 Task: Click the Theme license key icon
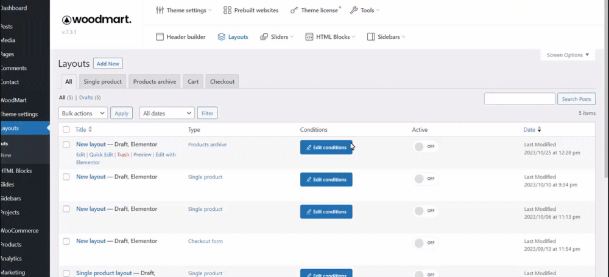pos(294,10)
